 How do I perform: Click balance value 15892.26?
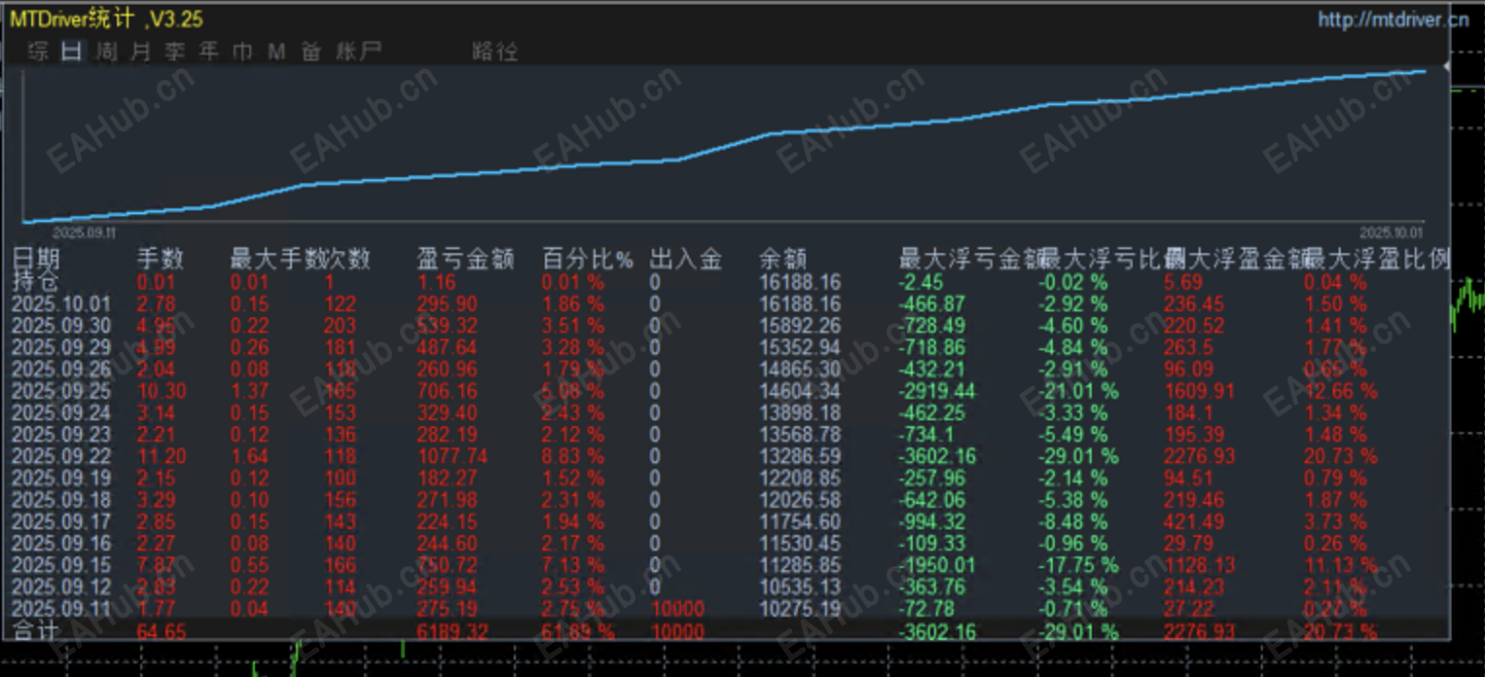point(800,326)
